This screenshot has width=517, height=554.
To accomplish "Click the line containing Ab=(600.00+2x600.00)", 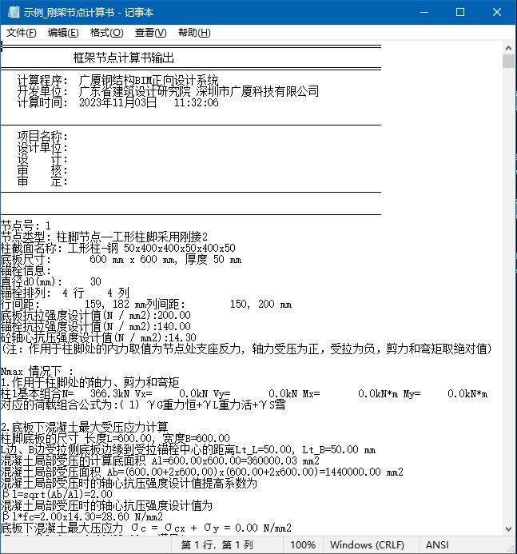I will point(202,472).
